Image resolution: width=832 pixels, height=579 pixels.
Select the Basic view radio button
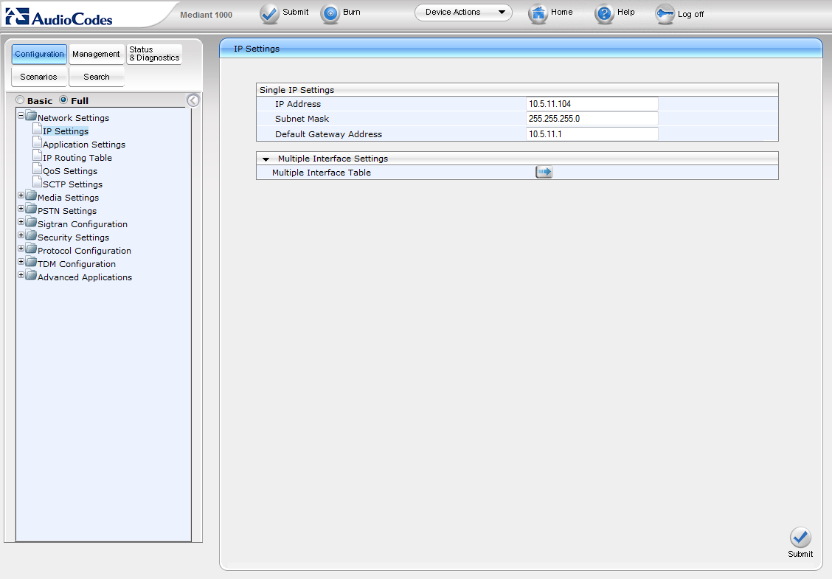(21, 100)
